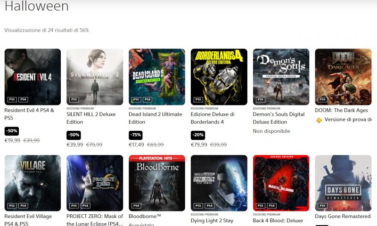The height and width of the screenshot is (226, 377).
Task: Open the 'SILENT HILL 2 Deluxe Edition' title link
Action: (x=91, y=118)
